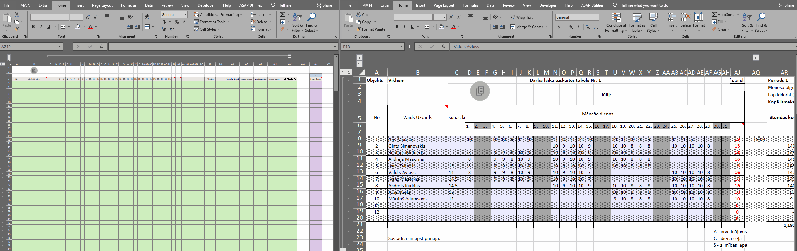This screenshot has height=251, width=797.
Task: Open the Name Box dropdown showing B13
Action: (402, 47)
